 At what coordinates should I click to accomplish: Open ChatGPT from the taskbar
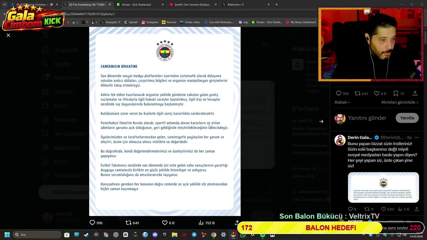pyautogui.click(x=116, y=235)
